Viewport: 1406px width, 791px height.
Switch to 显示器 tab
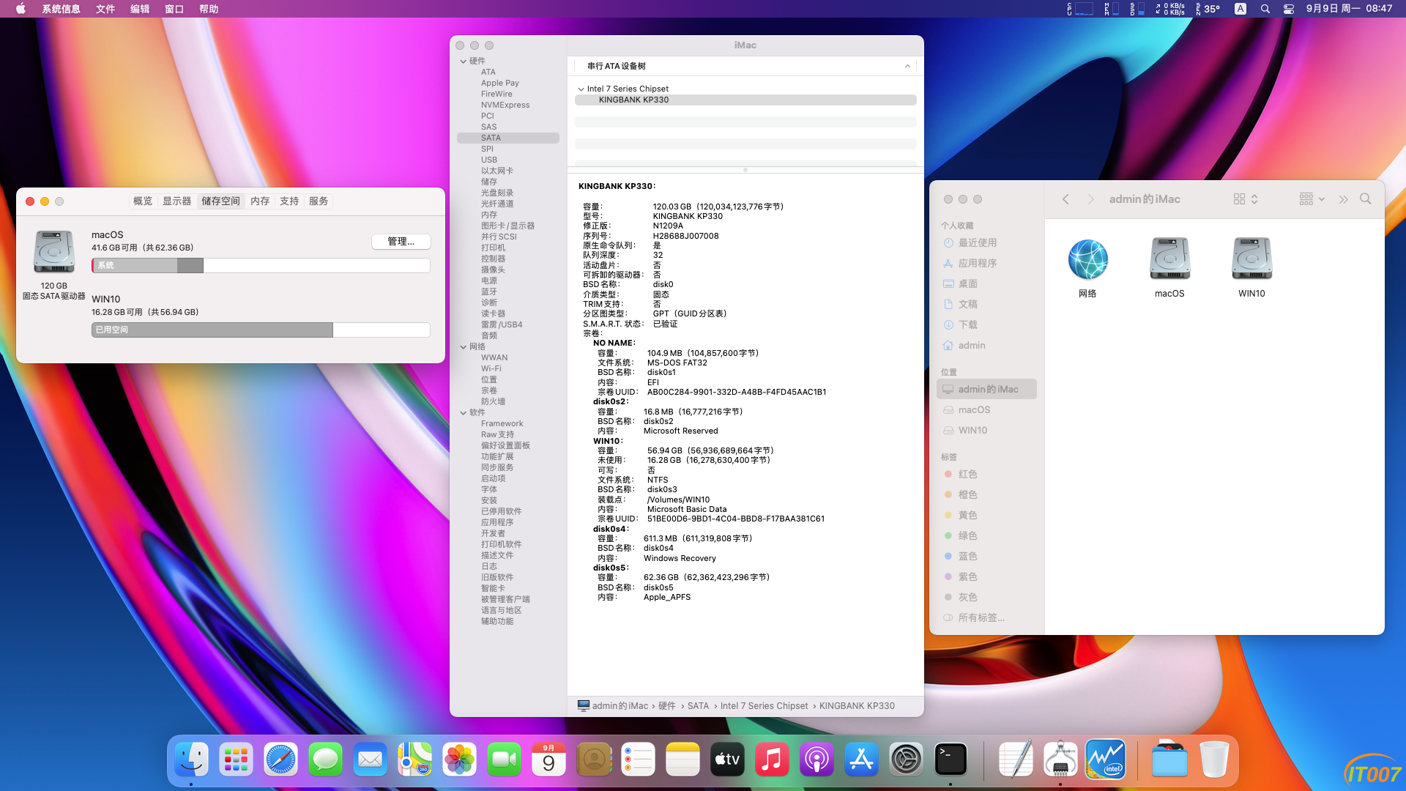coord(176,201)
